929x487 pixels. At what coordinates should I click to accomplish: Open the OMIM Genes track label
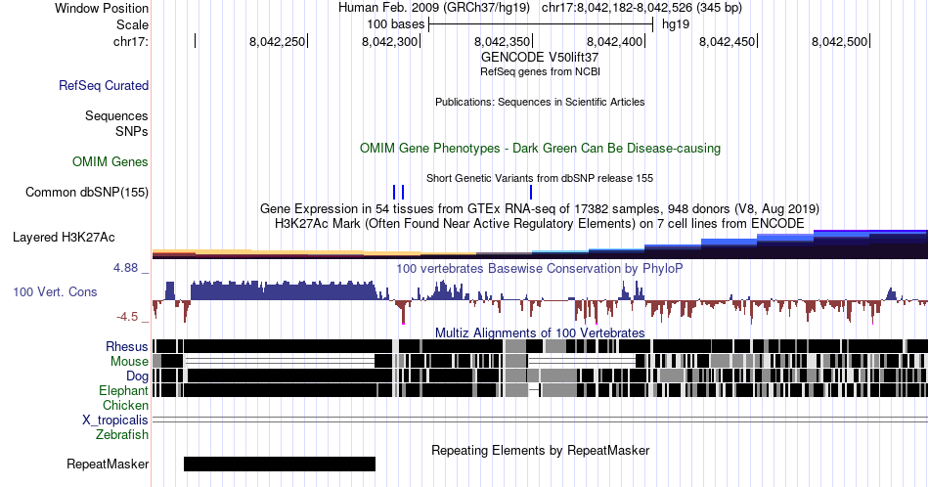click(111, 161)
